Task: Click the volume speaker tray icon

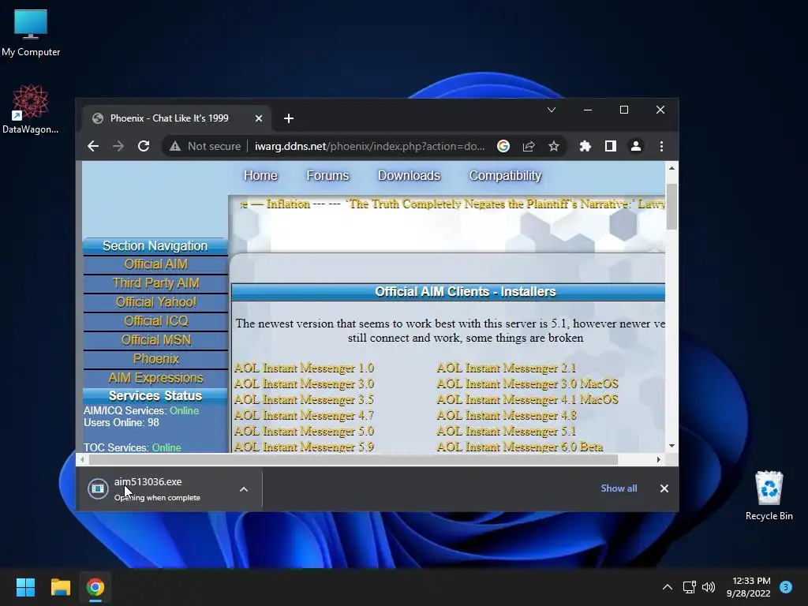Action: (709, 587)
